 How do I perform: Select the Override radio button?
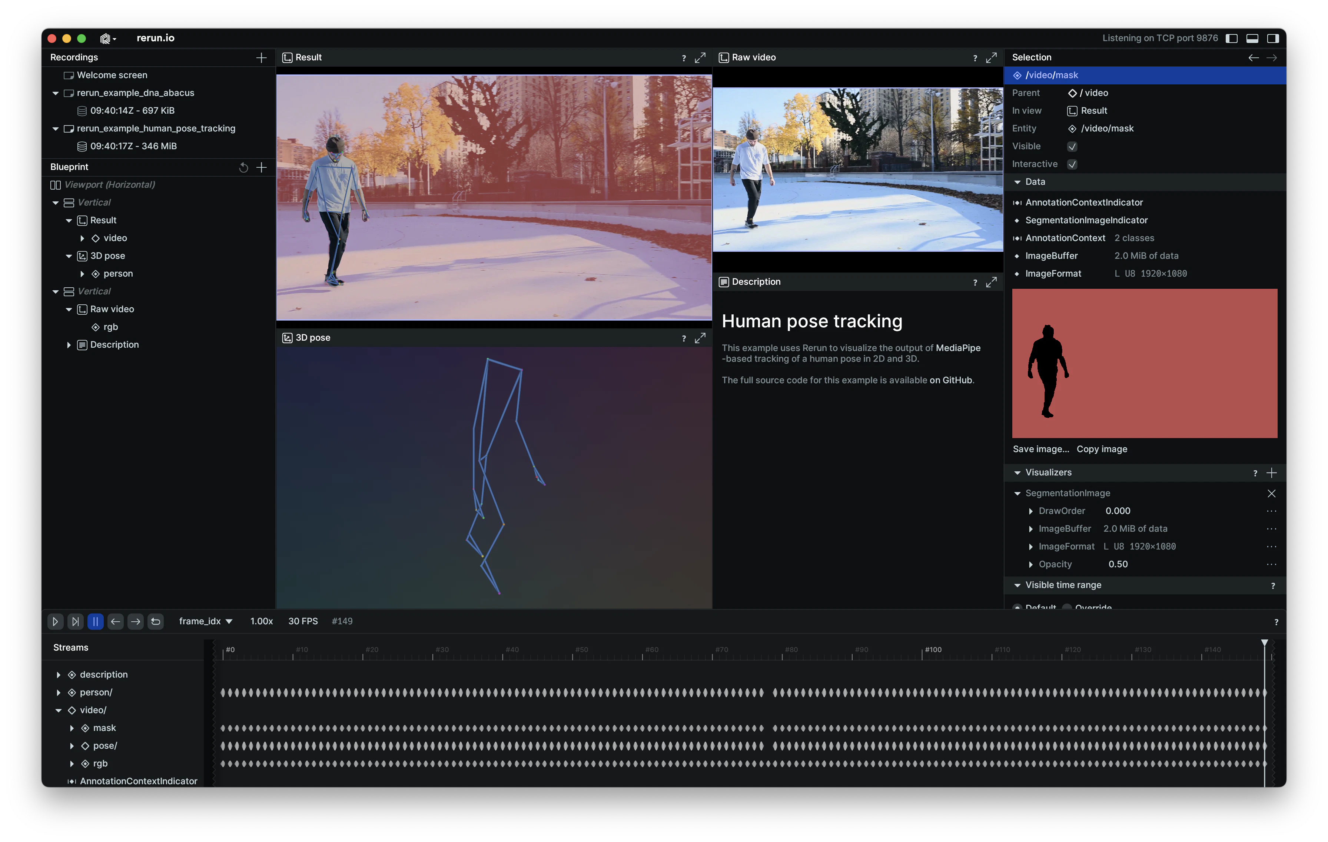point(1067,607)
